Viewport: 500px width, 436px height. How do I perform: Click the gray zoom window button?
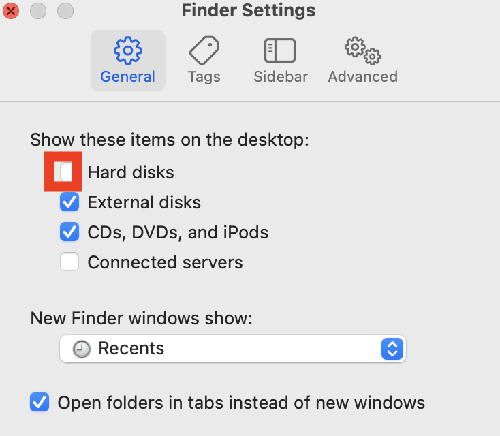[x=65, y=11]
